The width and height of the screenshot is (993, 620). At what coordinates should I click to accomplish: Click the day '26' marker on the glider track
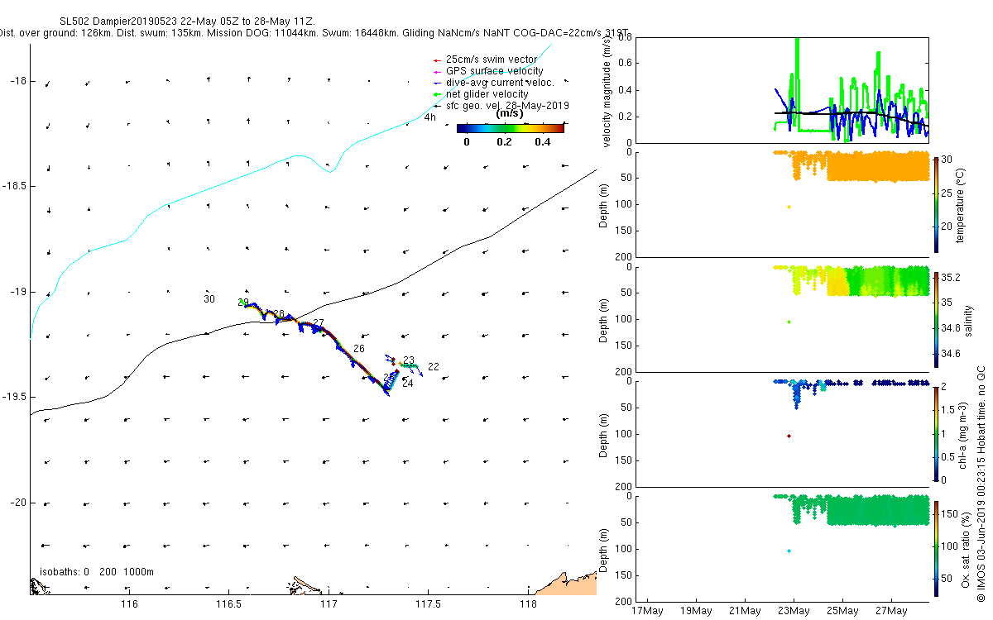pyautogui.click(x=358, y=349)
